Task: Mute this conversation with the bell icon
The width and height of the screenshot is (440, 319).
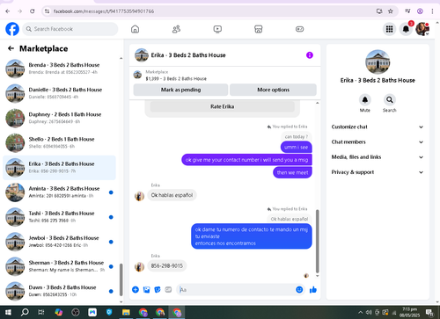Action: click(x=365, y=100)
